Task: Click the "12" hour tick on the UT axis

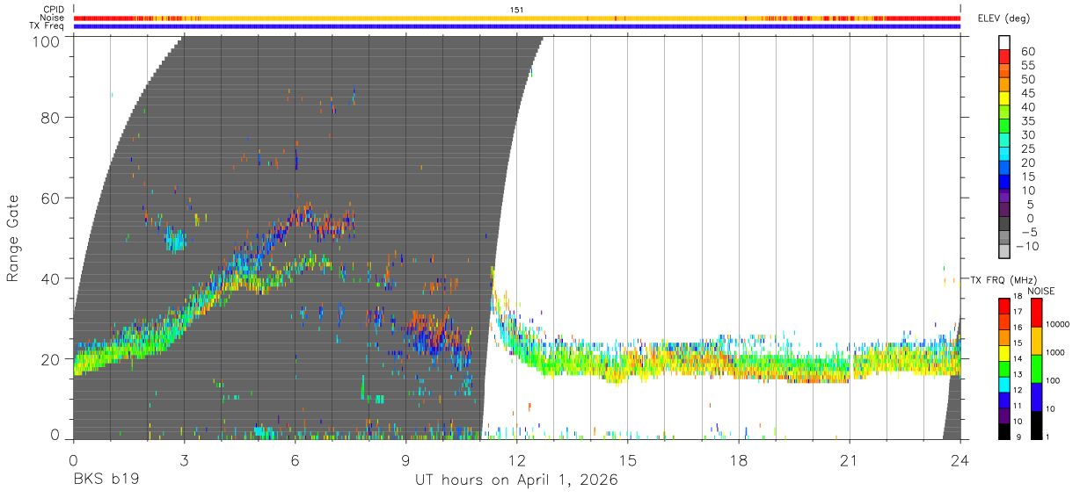Action: [x=517, y=460]
